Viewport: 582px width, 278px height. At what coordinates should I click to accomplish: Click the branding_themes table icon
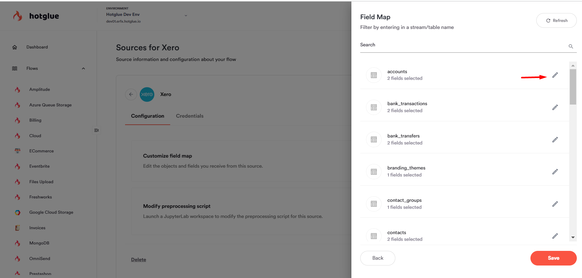click(x=374, y=172)
